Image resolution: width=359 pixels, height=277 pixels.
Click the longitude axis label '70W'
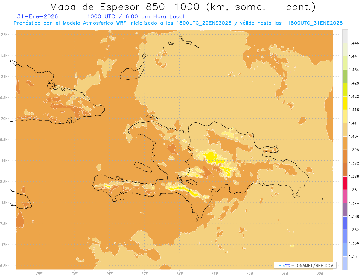coord(250,273)
